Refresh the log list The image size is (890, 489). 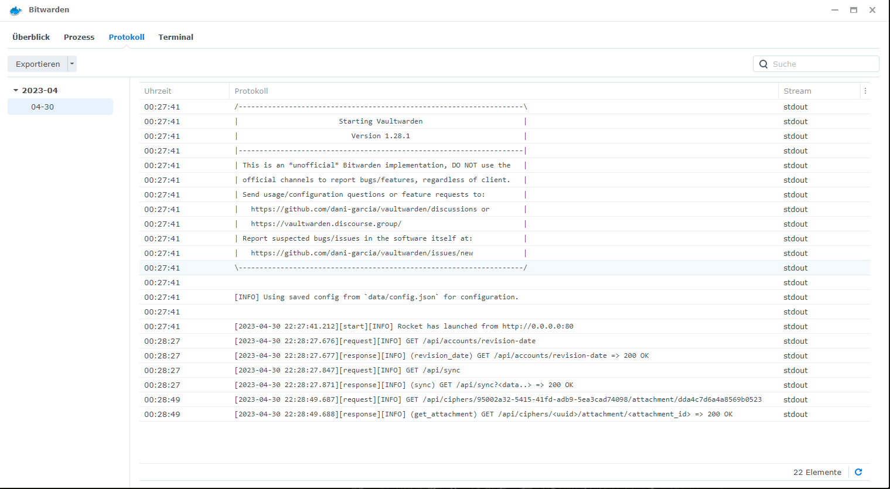[x=858, y=472]
